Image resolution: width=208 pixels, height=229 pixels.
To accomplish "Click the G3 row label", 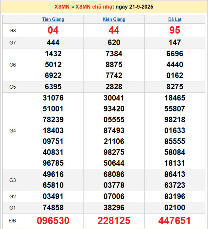I will 12,180.
